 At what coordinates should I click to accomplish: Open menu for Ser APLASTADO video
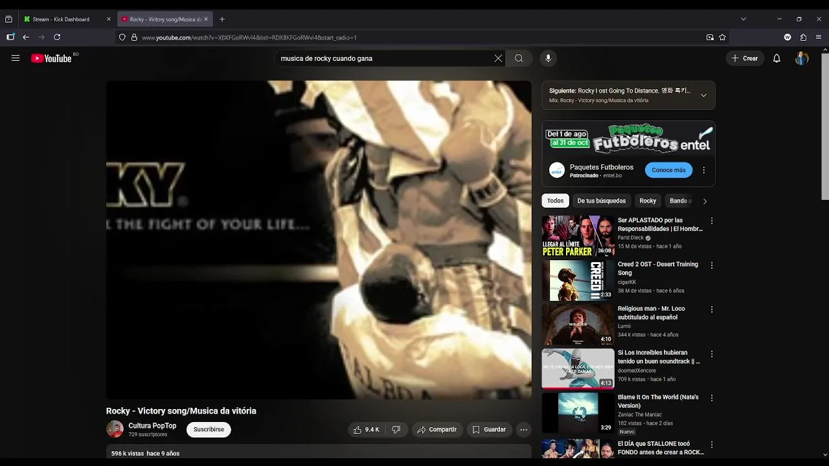[x=711, y=221]
